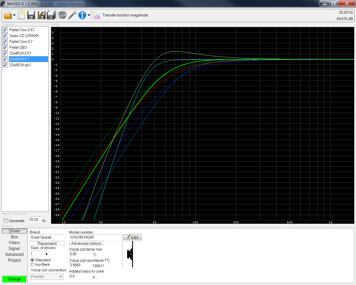Click the save project floppy disk icon

click(x=31, y=15)
